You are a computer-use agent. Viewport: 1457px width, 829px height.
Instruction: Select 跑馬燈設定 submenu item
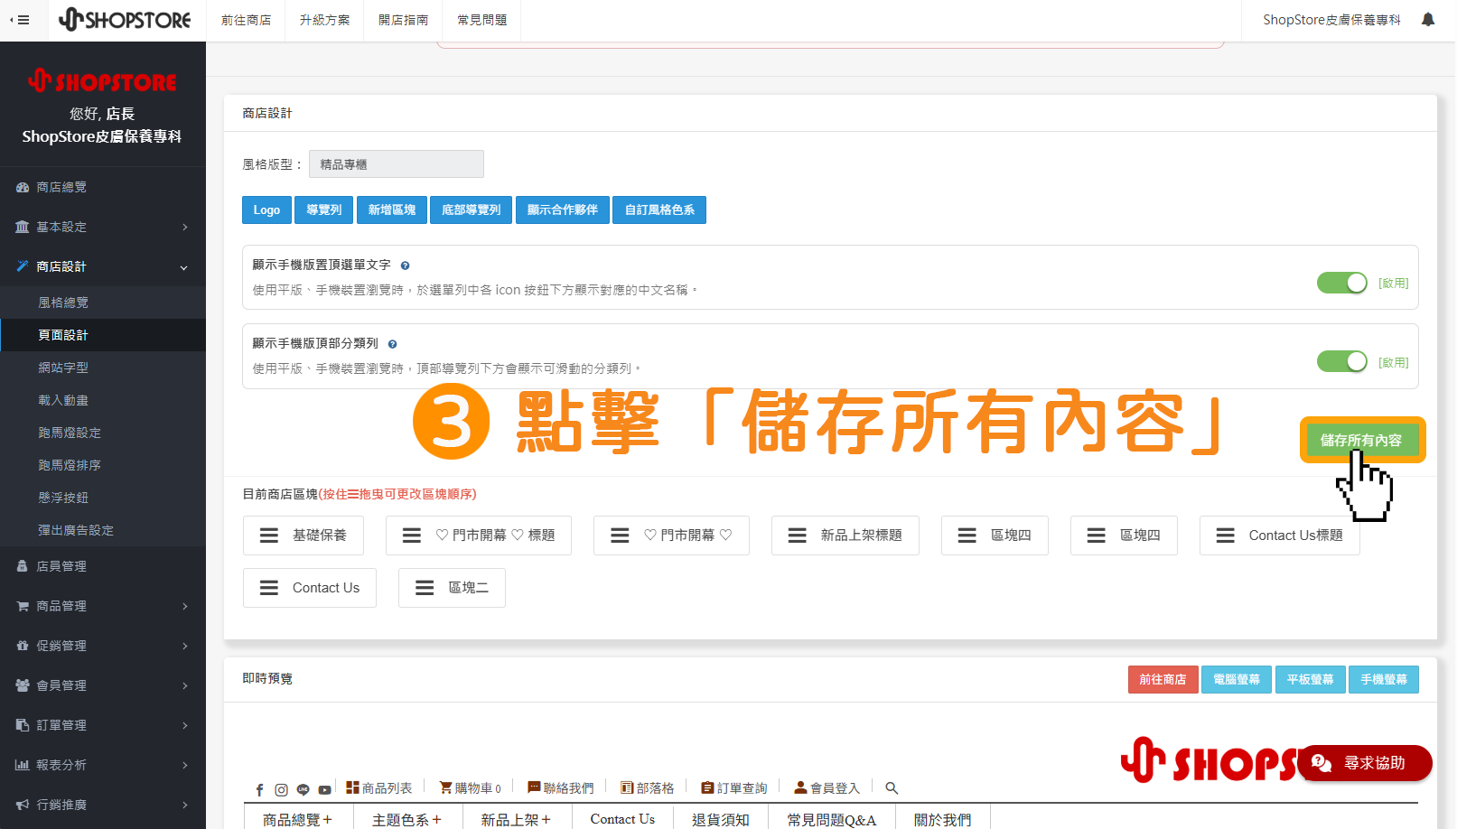pyautogui.click(x=103, y=433)
